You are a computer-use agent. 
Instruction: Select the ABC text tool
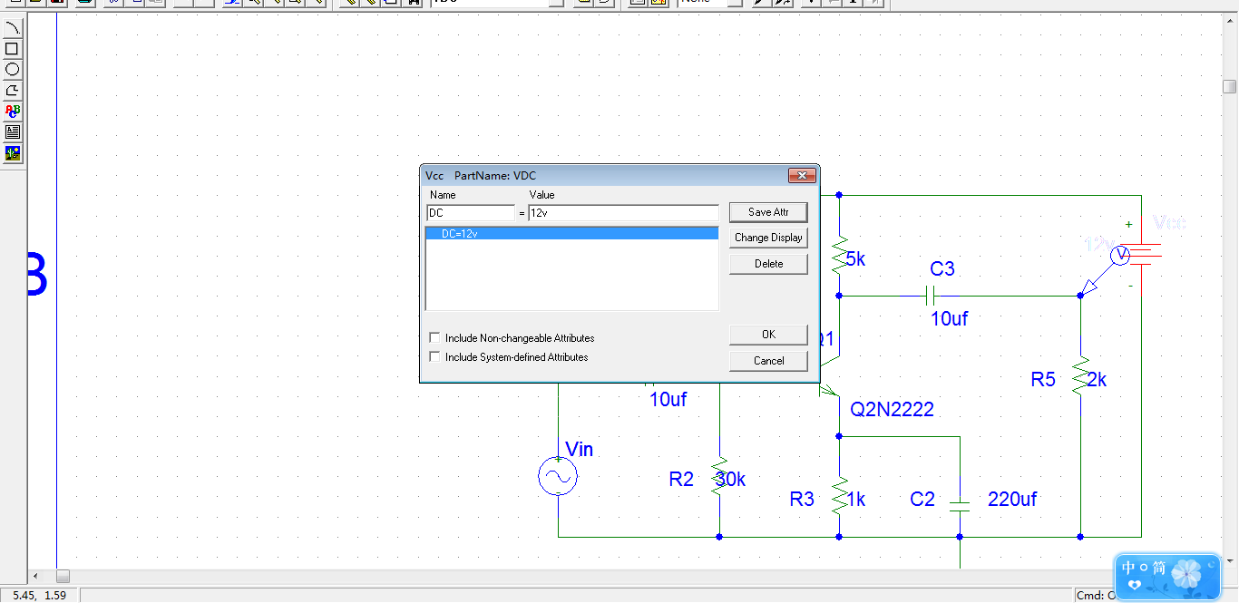pyautogui.click(x=13, y=112)
